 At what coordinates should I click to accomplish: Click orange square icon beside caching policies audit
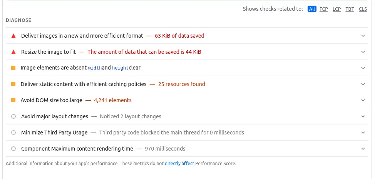click(x=13, y=84)
